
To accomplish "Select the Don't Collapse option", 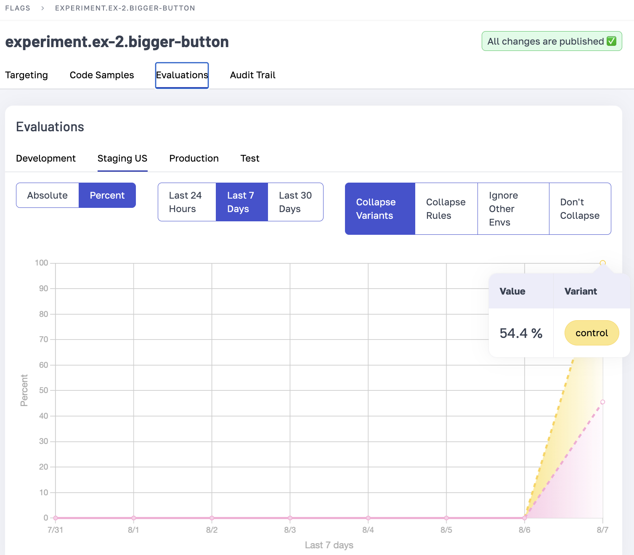I will pyautogui.click(x=580, y=209).
